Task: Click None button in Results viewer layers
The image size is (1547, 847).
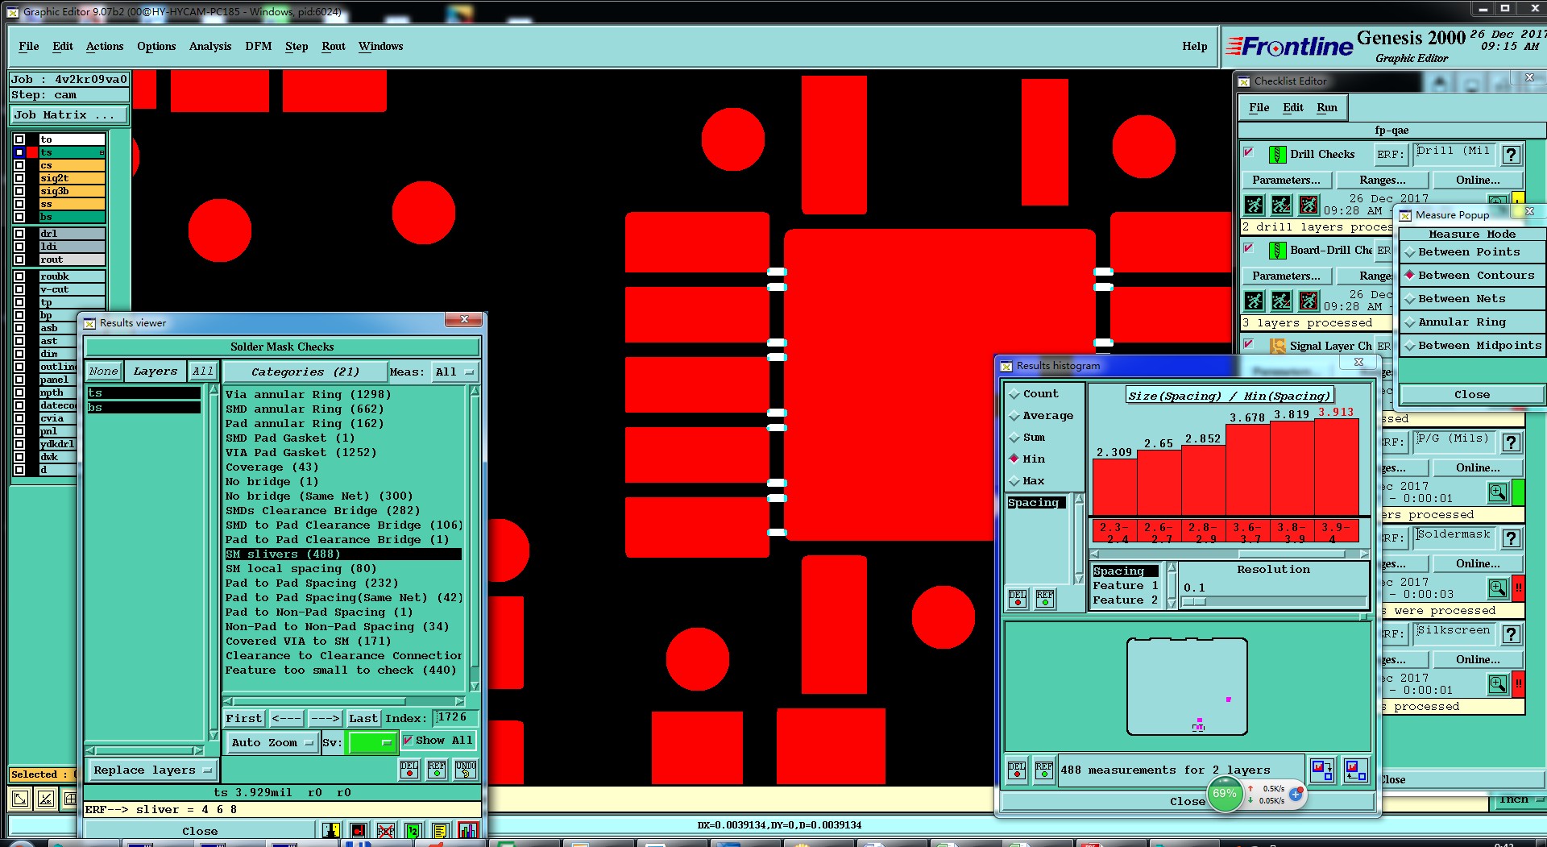Action: coord(103,372)
